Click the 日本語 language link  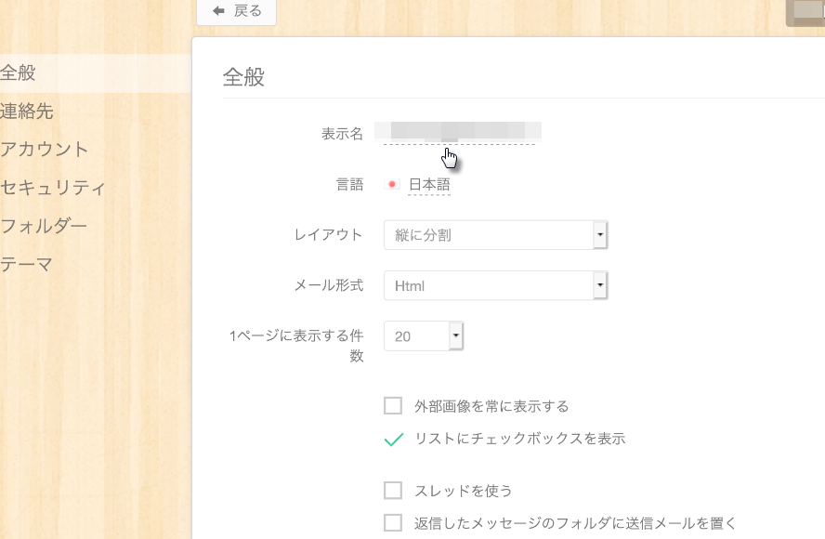coord(429,185)
